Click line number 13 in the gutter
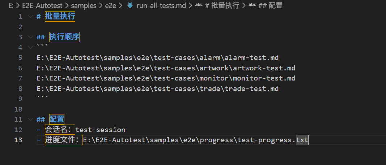This screenshot has width=386, height=165. pos(18,140)
